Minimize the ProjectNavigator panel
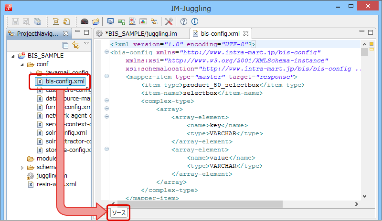 78,31
